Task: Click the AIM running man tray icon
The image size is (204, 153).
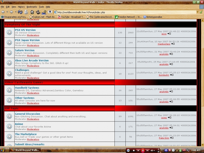Action: coord(177,150)
